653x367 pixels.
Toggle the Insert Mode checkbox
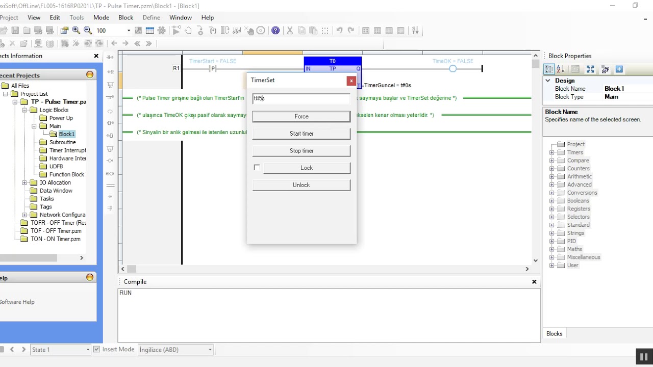[97, 349]
